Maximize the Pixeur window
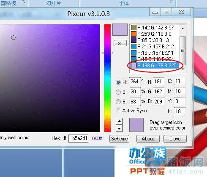The image size is (207, 177). [166, 12]
